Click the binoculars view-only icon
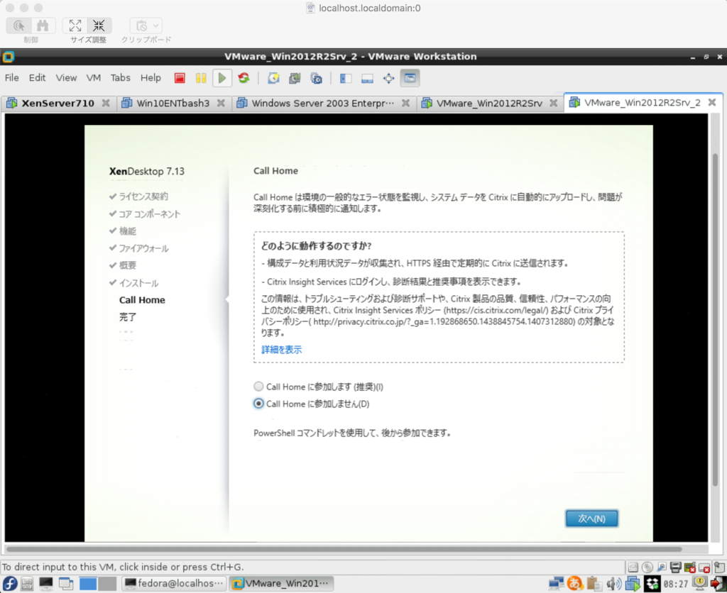The height and width of the screenshot is (593, 727). 43,26
